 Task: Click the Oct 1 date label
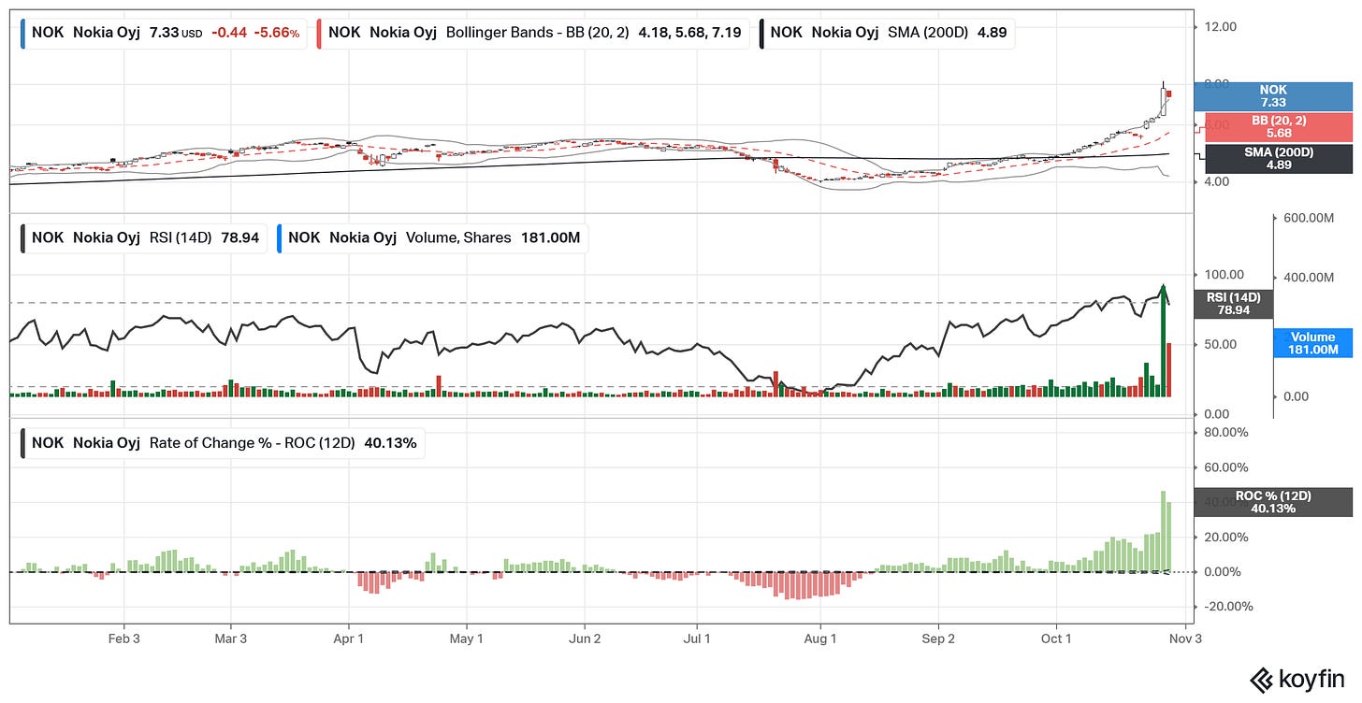tap(1056, 638)
